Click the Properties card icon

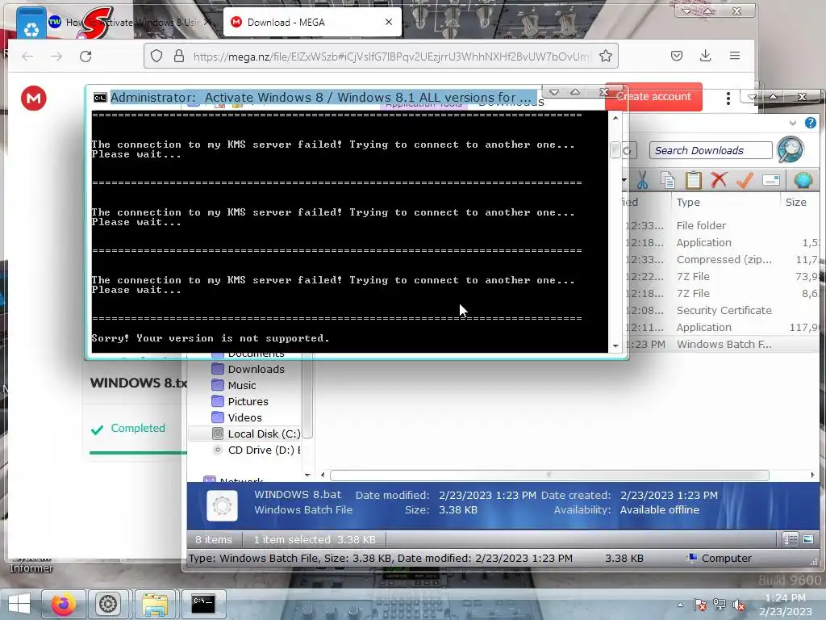[x=770, y=180]
